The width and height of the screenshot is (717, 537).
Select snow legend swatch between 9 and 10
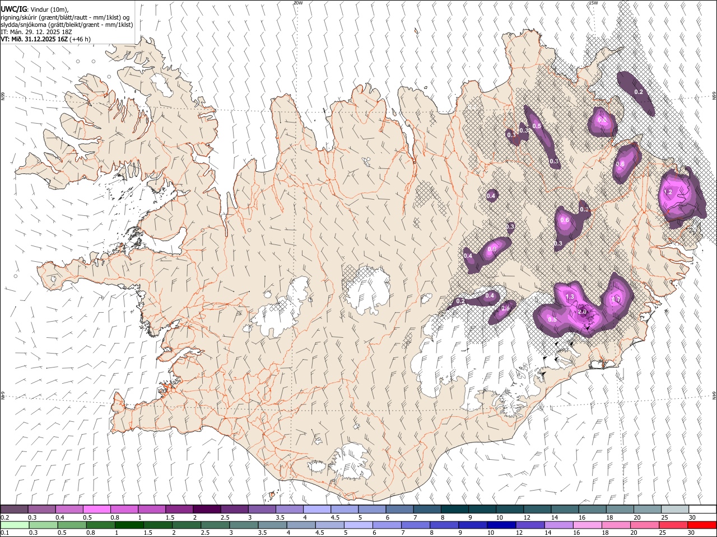[x=482, y=509]
